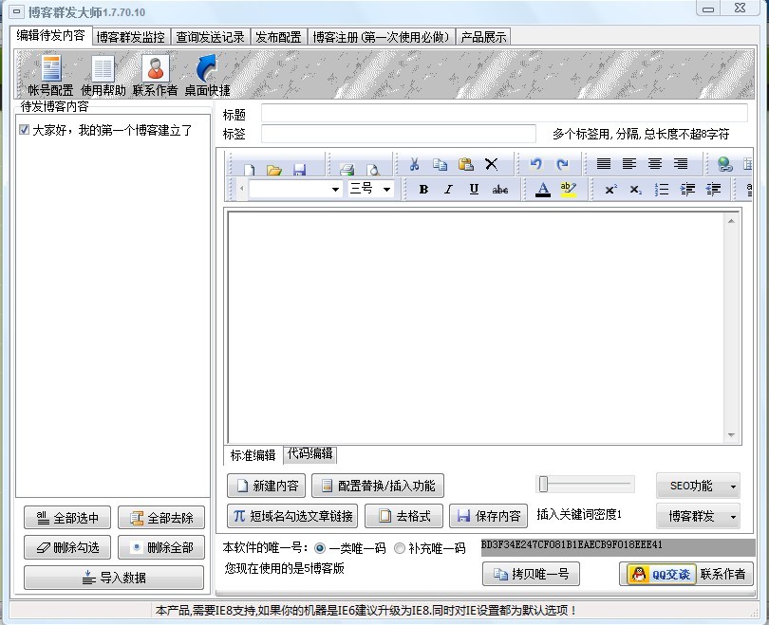
Task: Select the 补充唯一码 radio button
Action: [x=400, y=548]
